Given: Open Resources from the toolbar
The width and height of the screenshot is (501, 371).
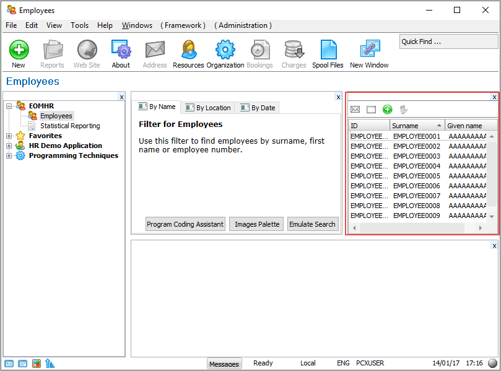Looking at the screenshot, I should [189, 50].
